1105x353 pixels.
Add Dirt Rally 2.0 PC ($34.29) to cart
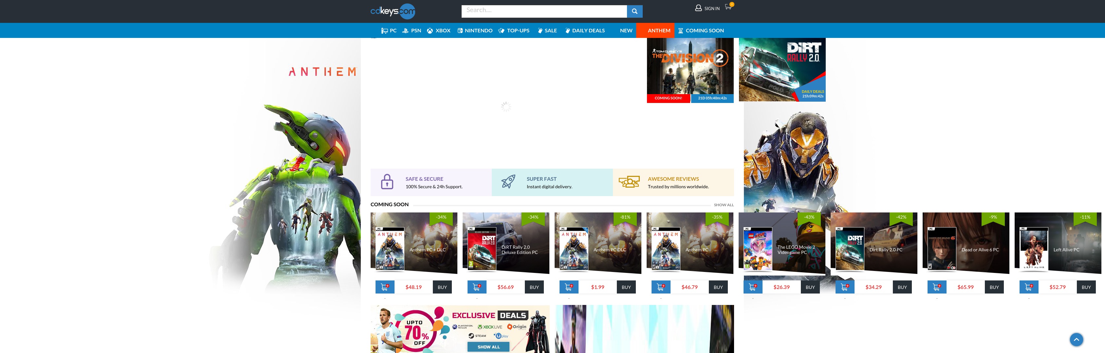[x=845, y=287]
